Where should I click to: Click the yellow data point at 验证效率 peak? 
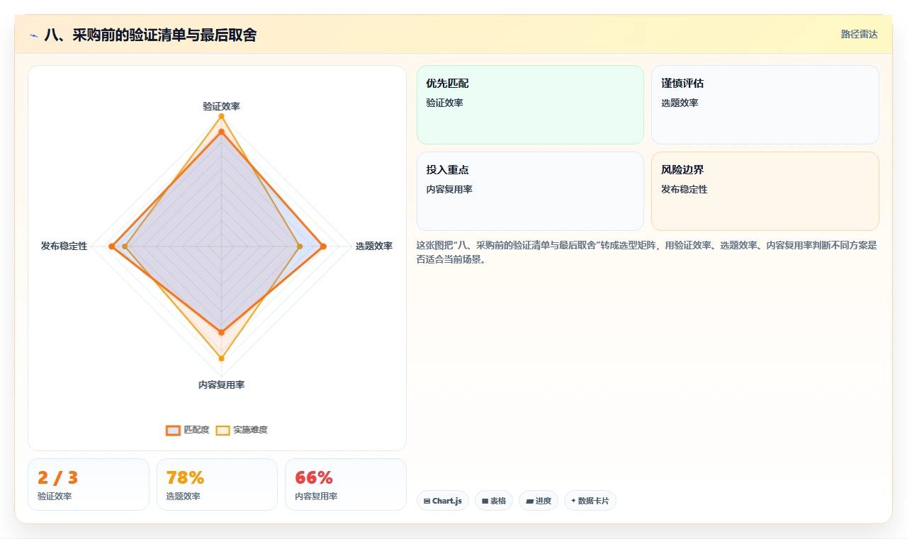[x=221, y=116]
